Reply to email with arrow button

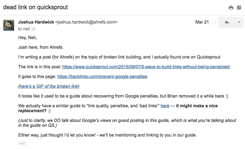227,22
